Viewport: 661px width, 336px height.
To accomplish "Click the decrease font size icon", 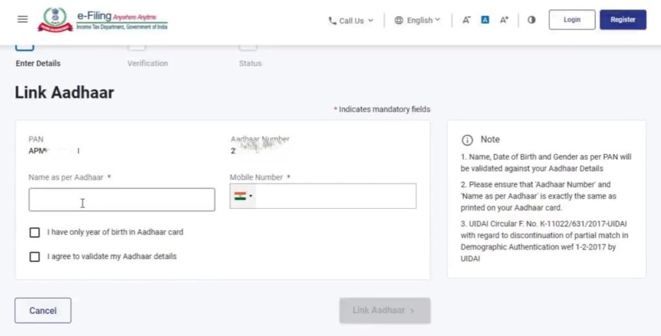I will pyautogui.click(x=466, y=20).
